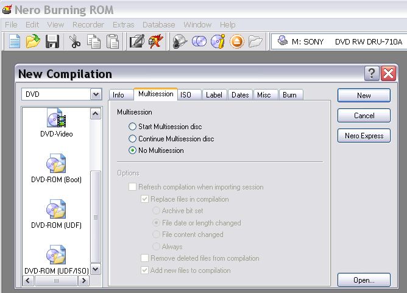
Task: Switch to the Misc tab
Action: (266, 95)
